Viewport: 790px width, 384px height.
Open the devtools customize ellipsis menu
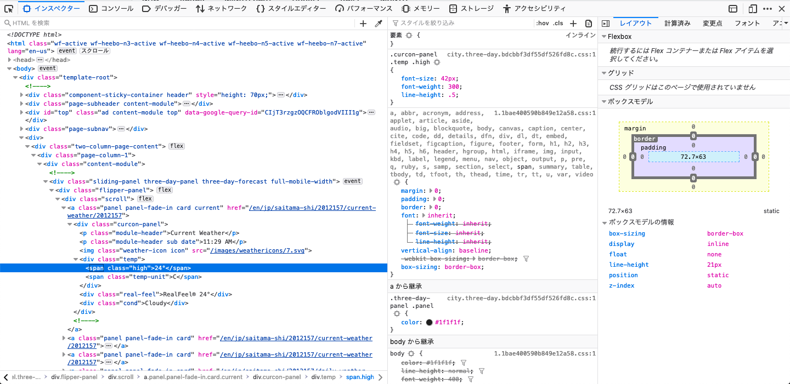767,9
